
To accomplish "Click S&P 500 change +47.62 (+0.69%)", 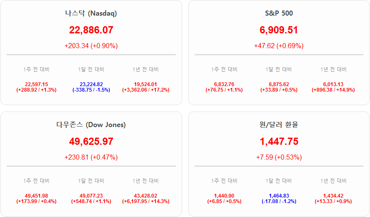I will [279, 46].
